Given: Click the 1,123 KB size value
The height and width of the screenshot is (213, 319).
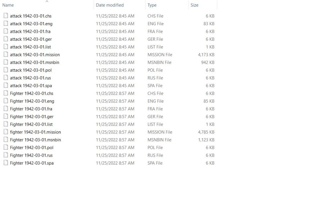Looking at the screenshot, I should tap(206, 139).
